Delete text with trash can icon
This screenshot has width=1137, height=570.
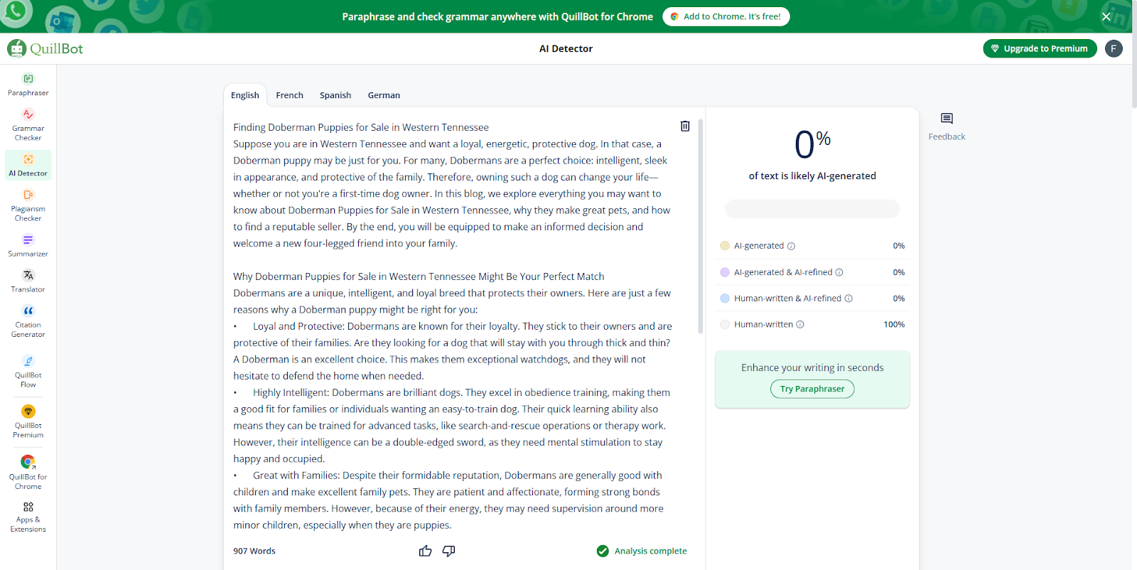(x=685, y=126)
